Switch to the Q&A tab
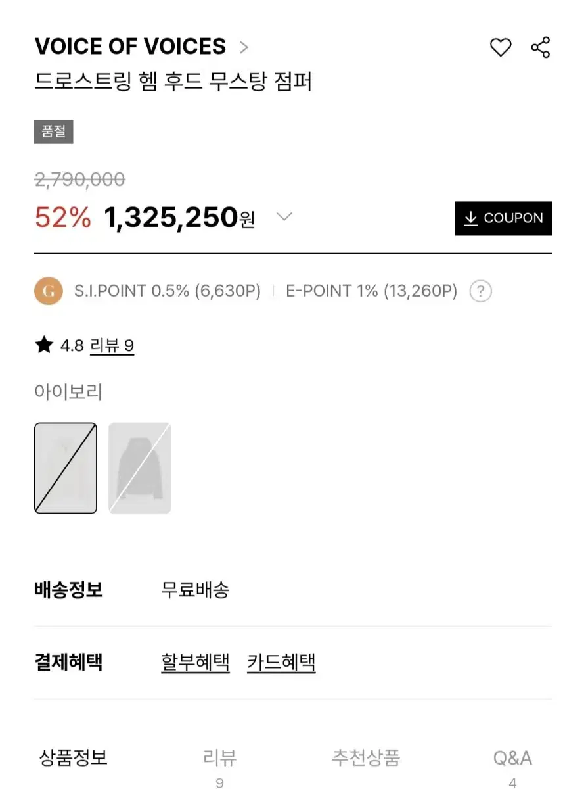The image size is (586, 789). coord(512,765)
